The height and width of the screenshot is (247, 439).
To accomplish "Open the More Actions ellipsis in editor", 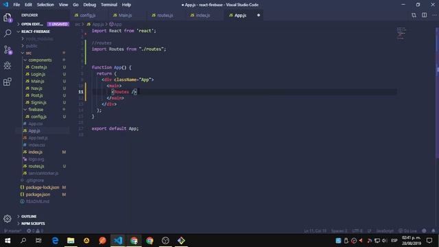I will [434, 15].
